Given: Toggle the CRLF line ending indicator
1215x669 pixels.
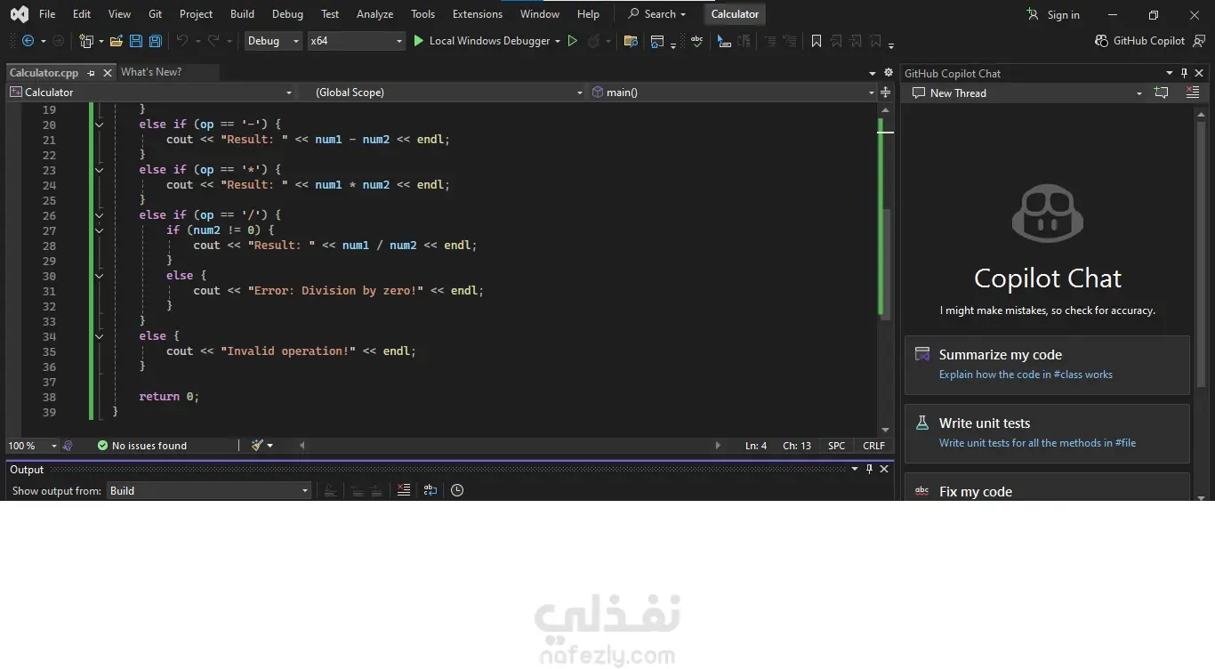Looking at the screenshot, I should 873,446.
